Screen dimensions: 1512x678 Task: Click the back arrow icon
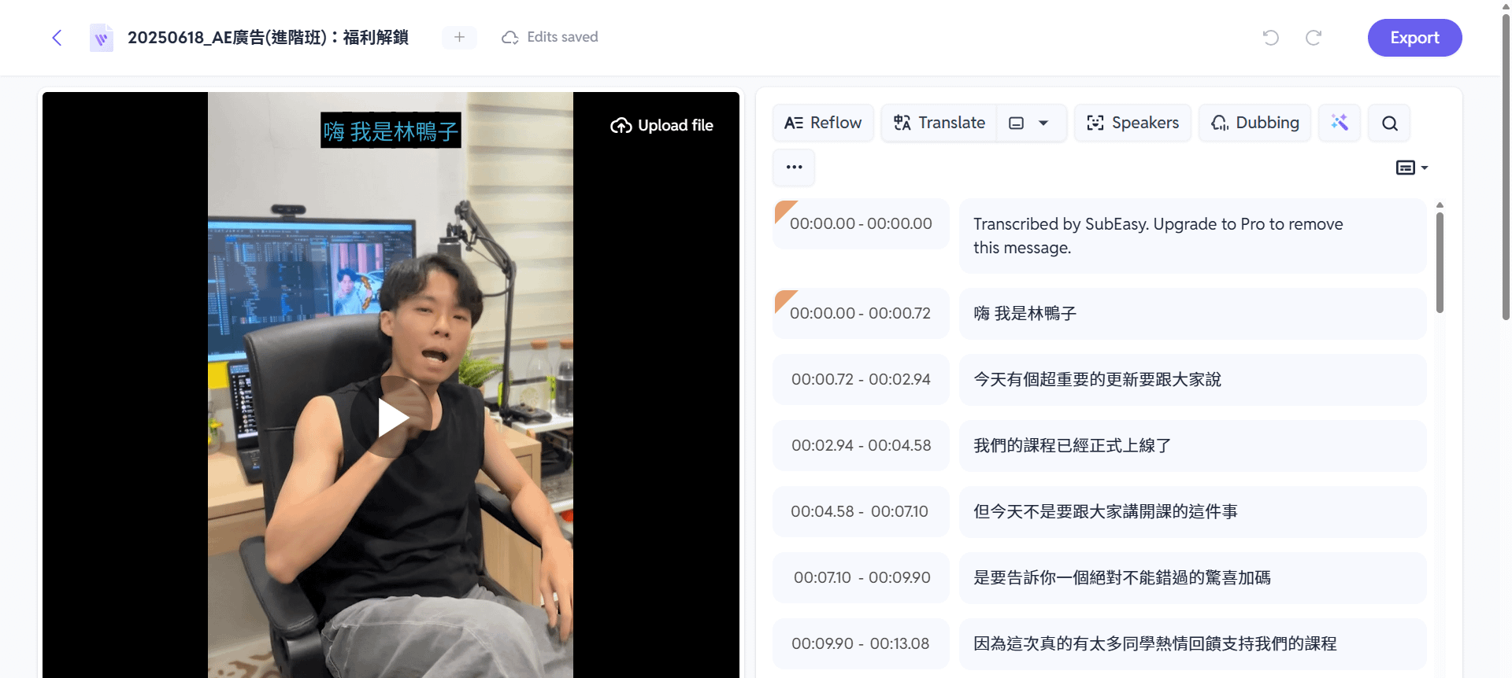point(57,38)
